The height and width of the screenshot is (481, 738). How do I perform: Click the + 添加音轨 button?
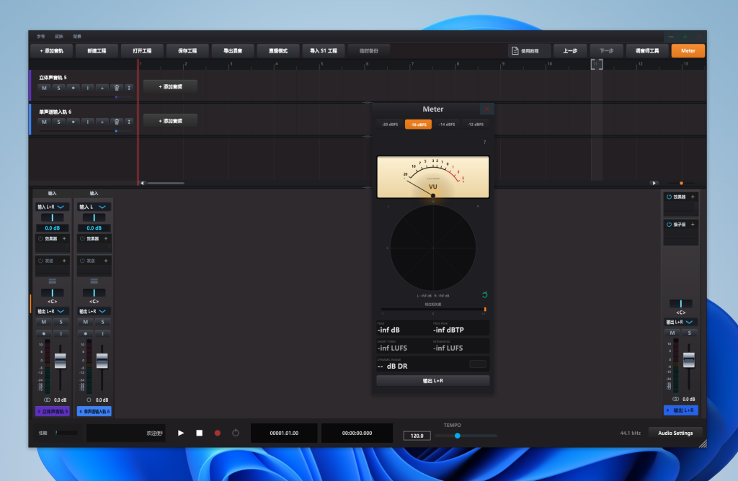51,51
